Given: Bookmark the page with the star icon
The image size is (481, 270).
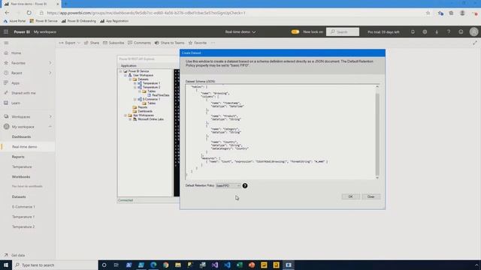Looking at the screenshot, I should [428, 13].
